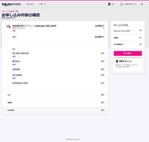Click the Rakuten Mobile logo
The height and width of the screenshot is (142, 149).
[11, 4]
